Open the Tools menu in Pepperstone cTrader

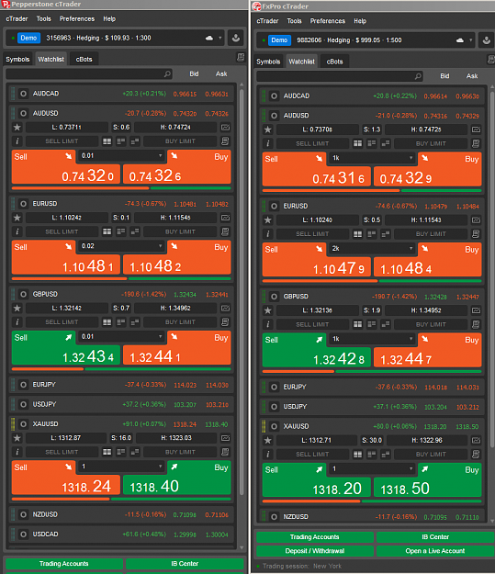click(x=43, y=19)
